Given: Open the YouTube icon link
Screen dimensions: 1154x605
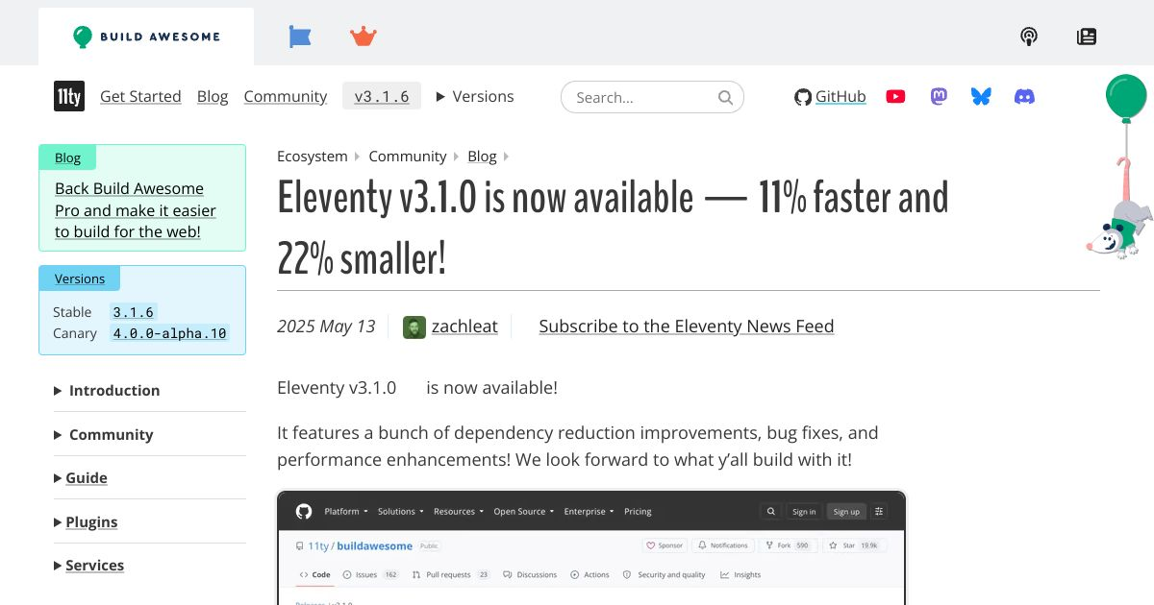Looking at the screenshot, I should (x=895, y=96).
